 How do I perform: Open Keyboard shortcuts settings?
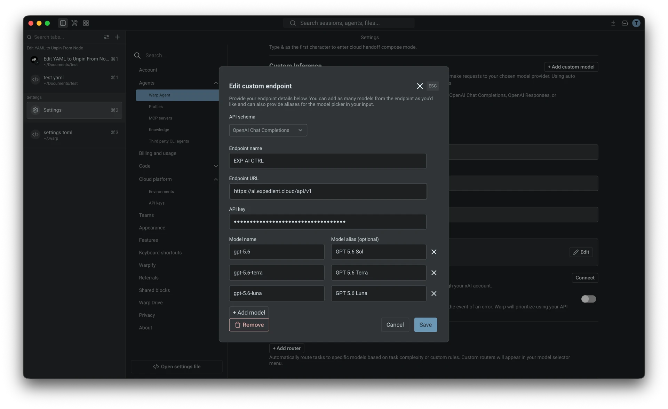pyautogui.click(x=160, y=253)
